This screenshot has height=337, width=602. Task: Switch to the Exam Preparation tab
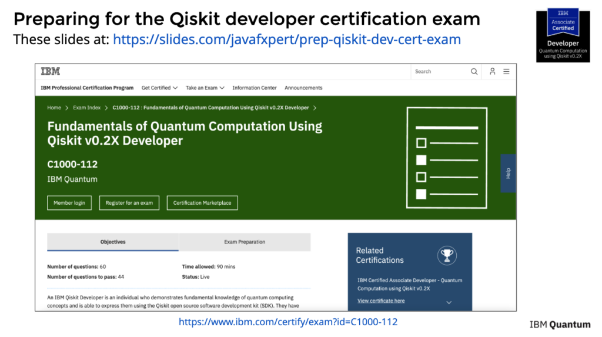pyautogui.click(x=245, y=242)
